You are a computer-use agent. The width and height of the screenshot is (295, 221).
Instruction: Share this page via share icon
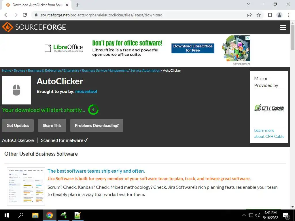click(x=249, y=15)
